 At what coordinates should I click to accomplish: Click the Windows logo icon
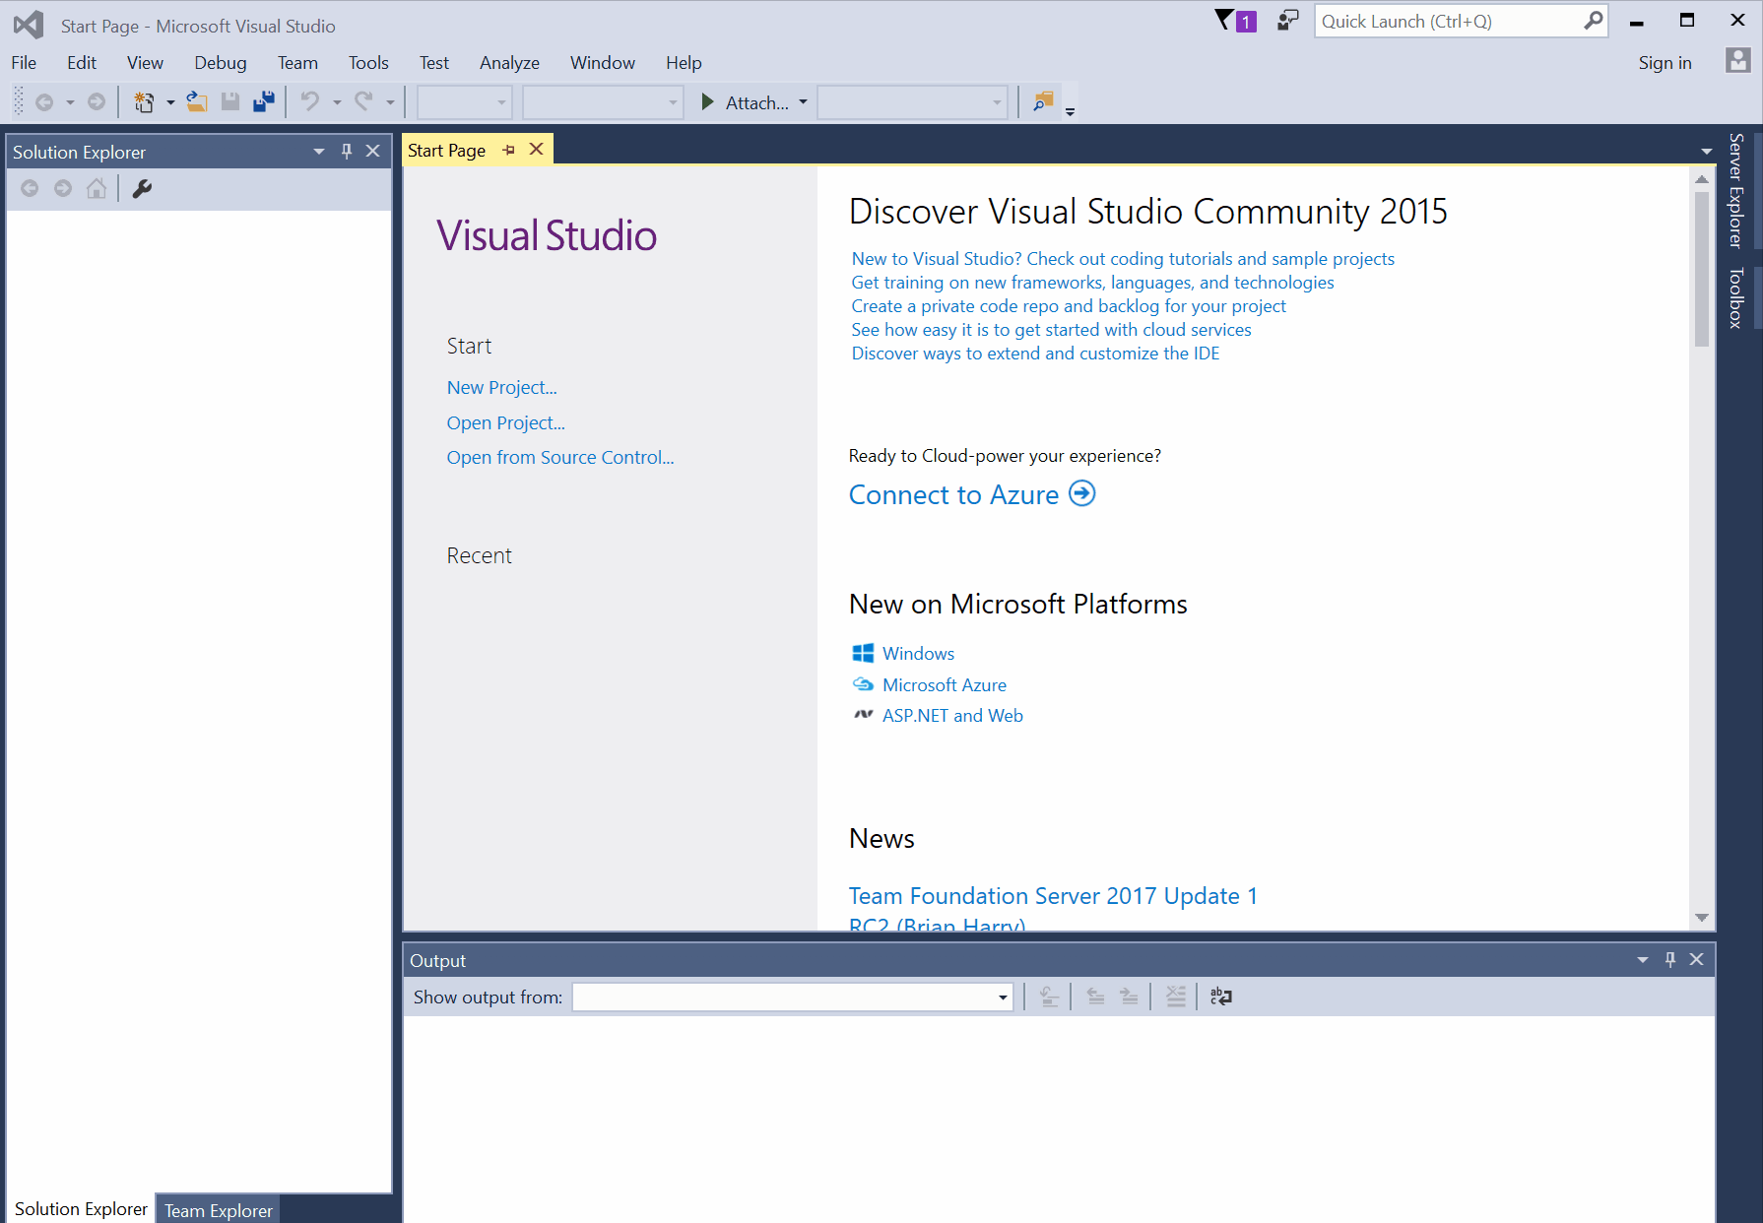tap(863, 653)
